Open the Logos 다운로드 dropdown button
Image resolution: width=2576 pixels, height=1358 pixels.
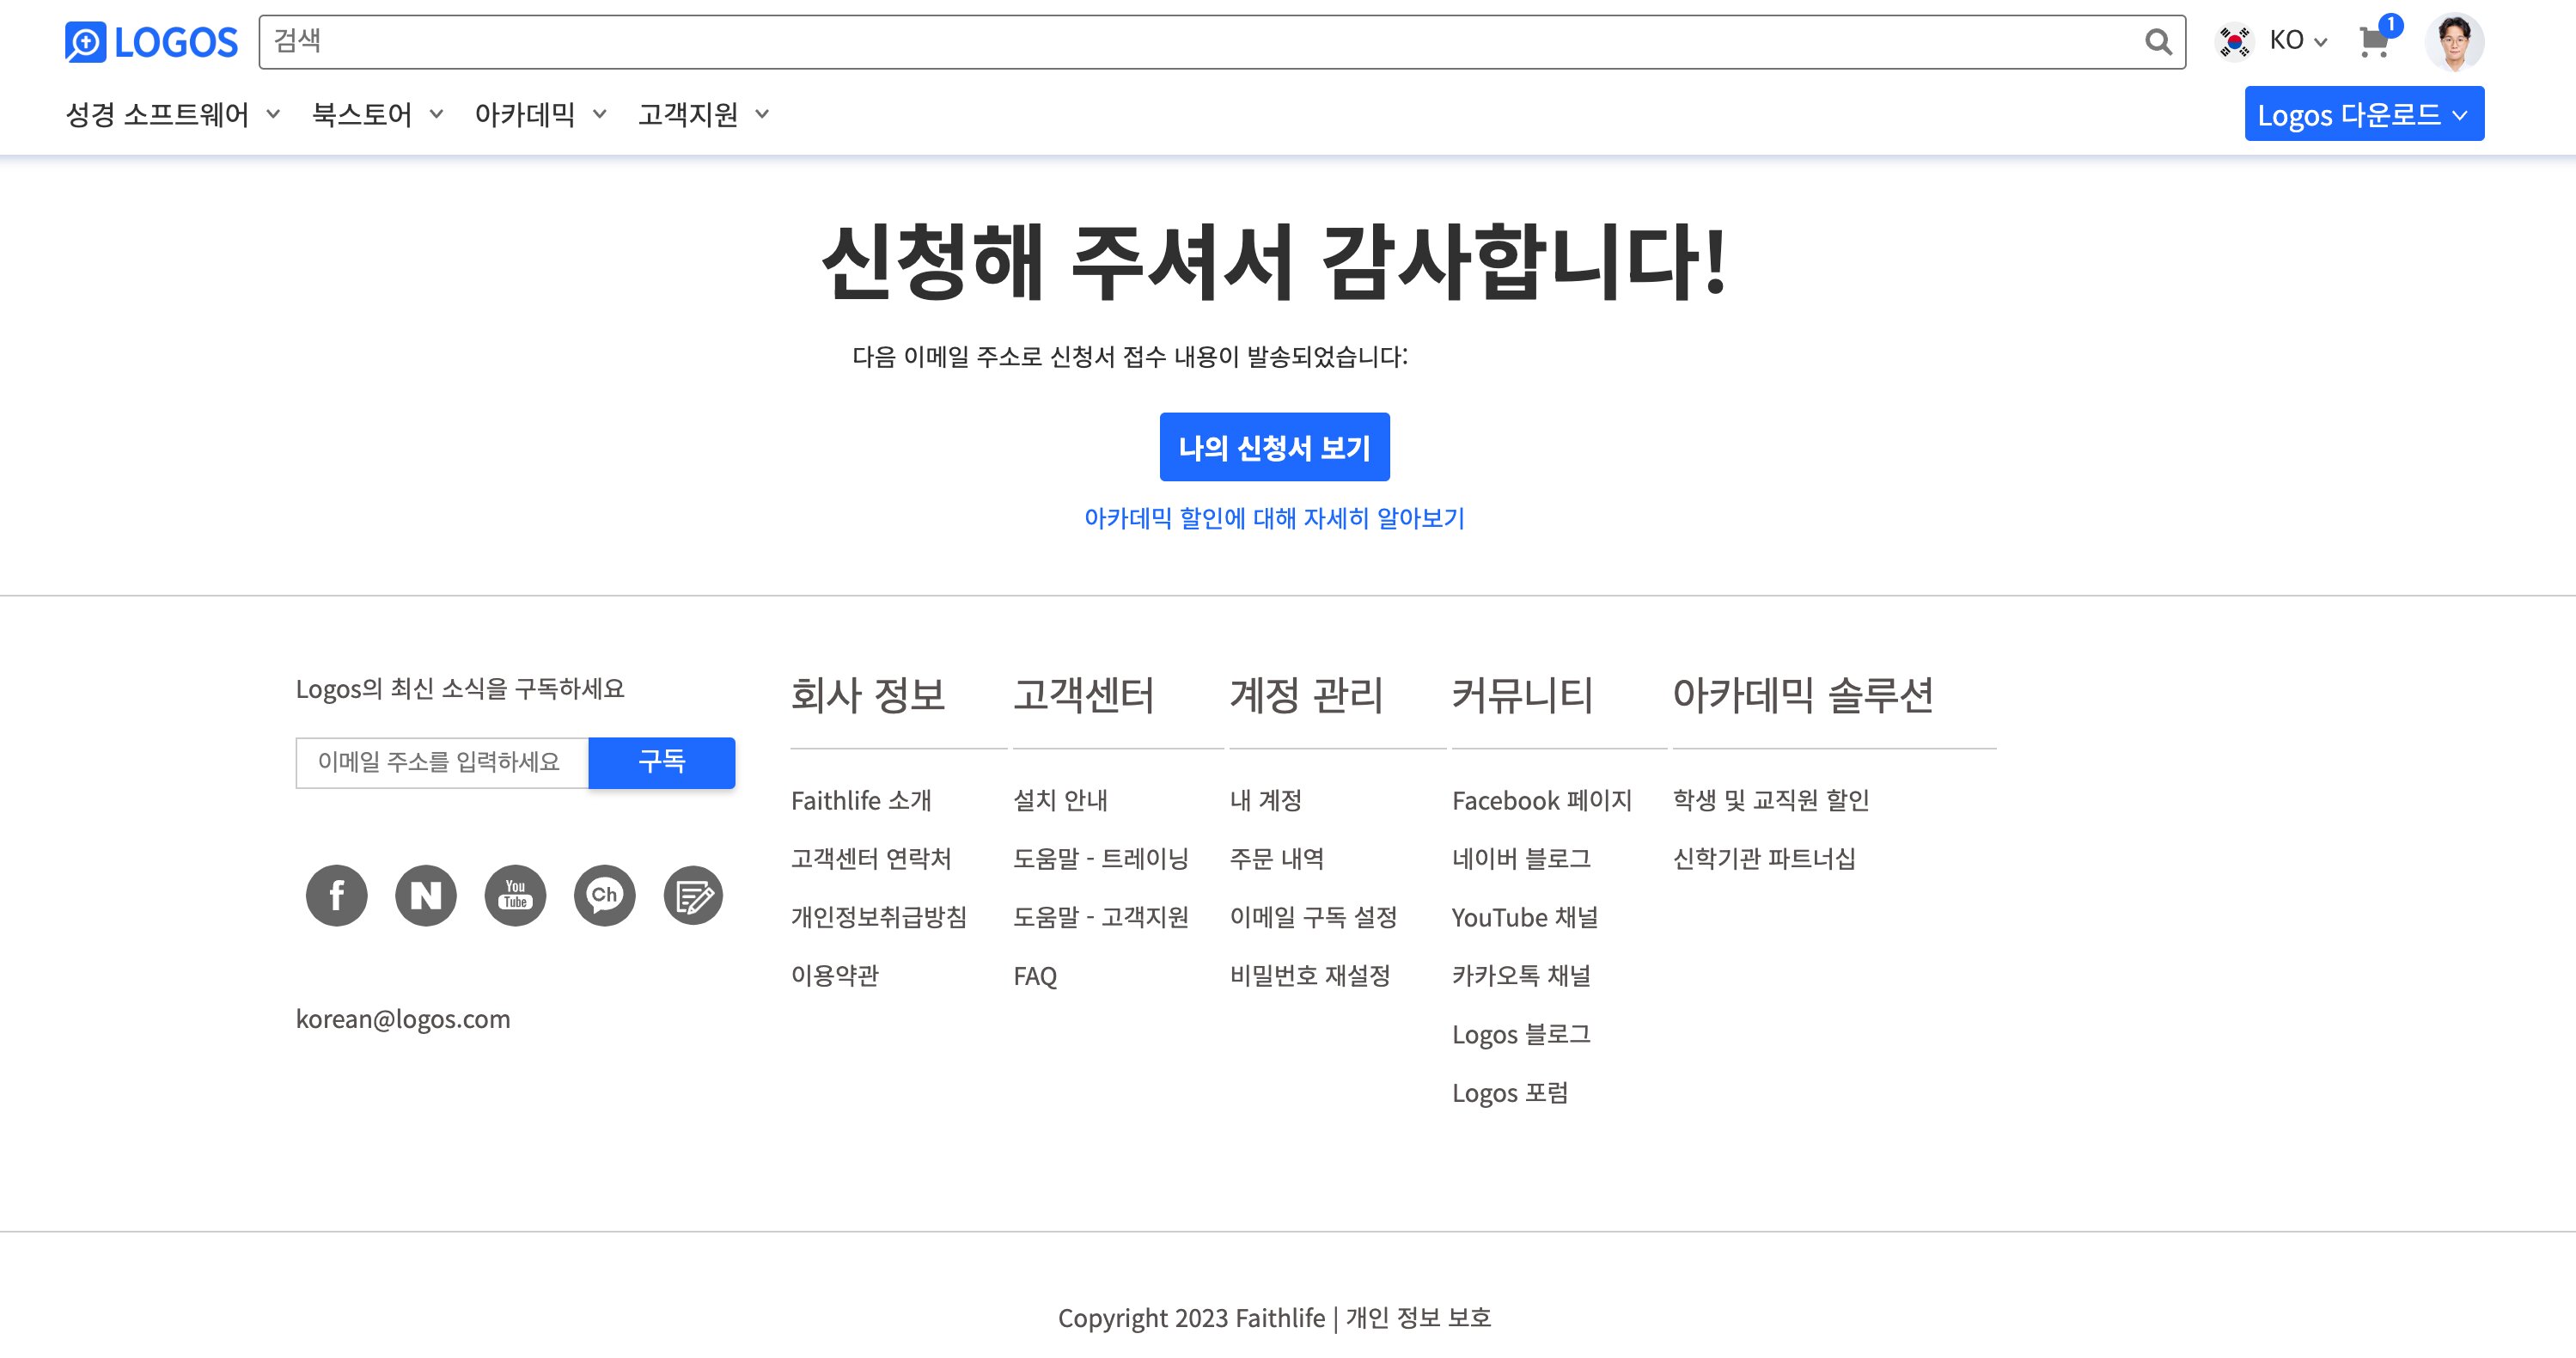[2364, 114]
